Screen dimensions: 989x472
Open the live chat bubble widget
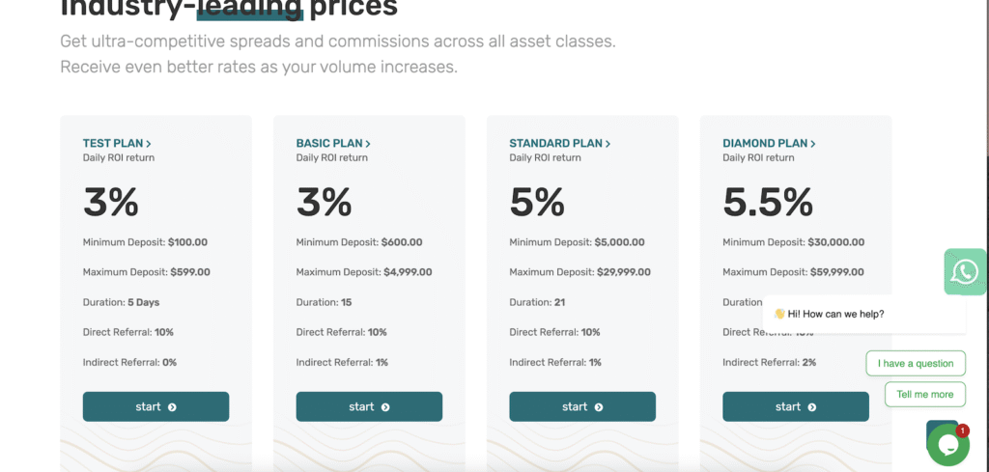point(948,445)
